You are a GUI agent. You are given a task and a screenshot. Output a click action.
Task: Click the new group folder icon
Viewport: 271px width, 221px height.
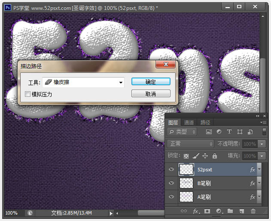click(x=230, y=211)
